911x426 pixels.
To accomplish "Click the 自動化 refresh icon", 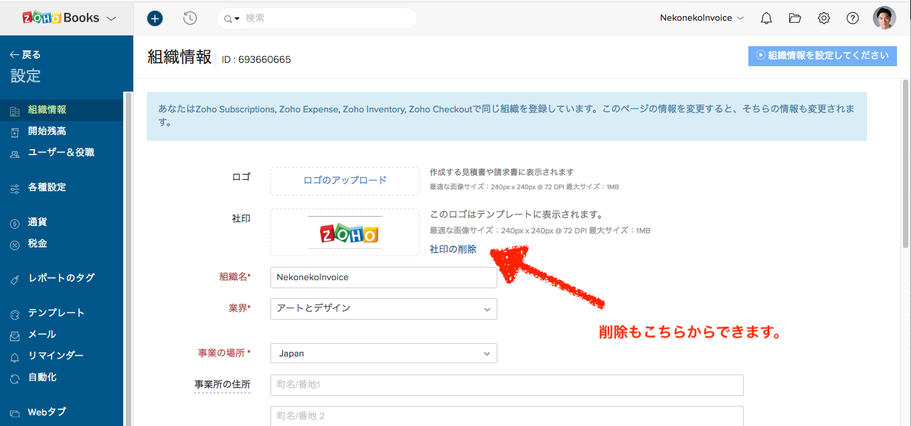I will click(x=15, y=378).
